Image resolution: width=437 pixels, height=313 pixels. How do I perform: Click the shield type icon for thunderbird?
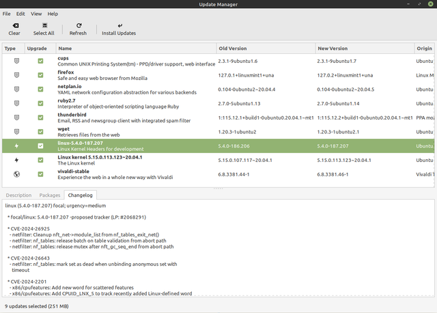[16, 118]
